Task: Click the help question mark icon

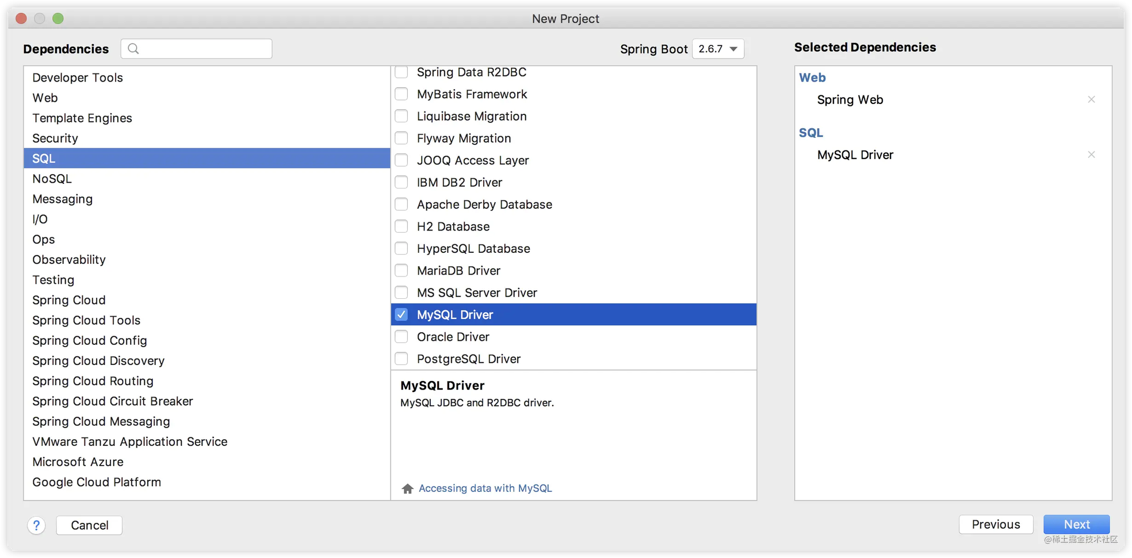Action: click(36, 525)
